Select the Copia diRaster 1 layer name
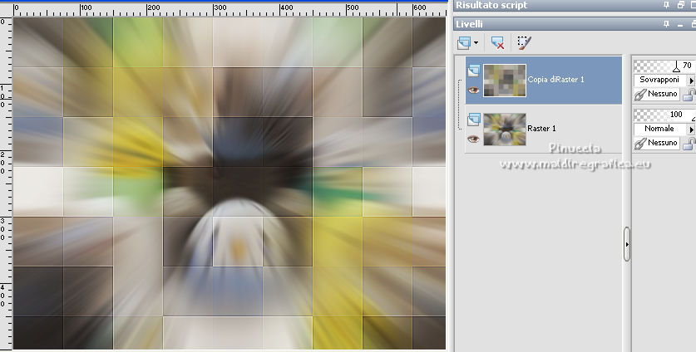 555,80
